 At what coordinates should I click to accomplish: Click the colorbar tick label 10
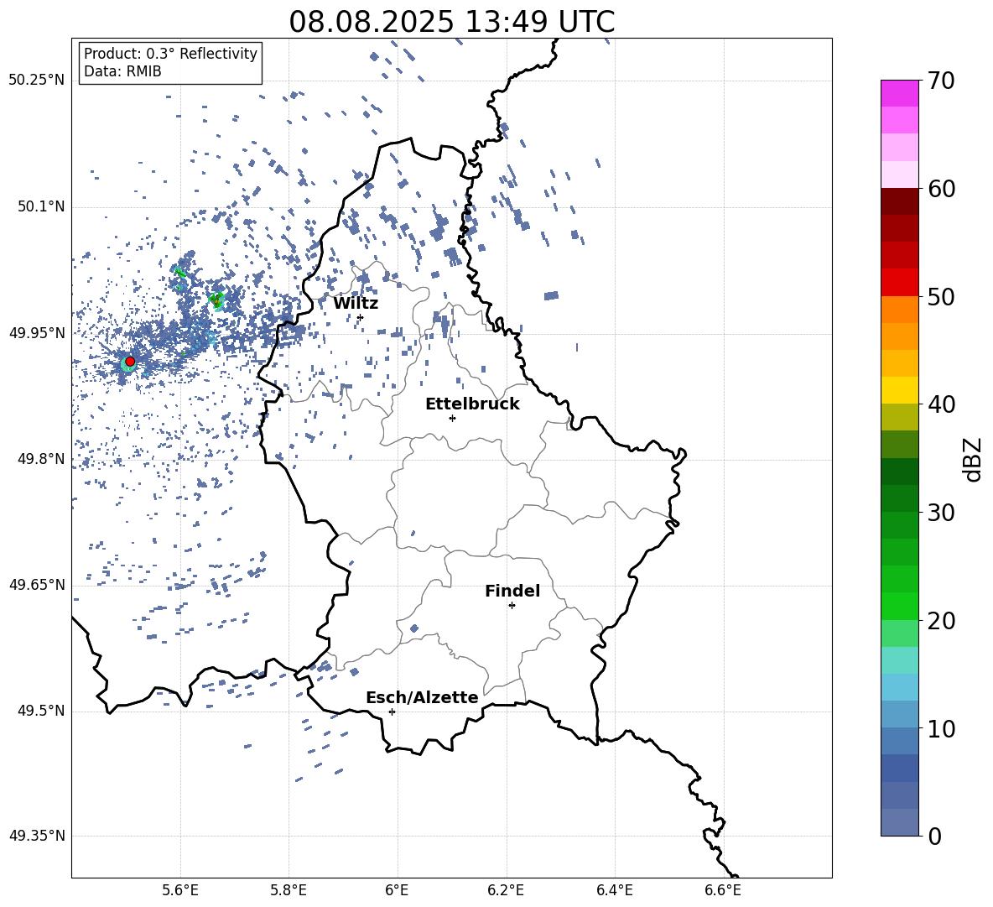pyautogui.click(x=942, y=728)
